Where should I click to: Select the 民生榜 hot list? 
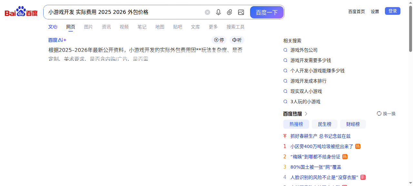tap(325, 124)
